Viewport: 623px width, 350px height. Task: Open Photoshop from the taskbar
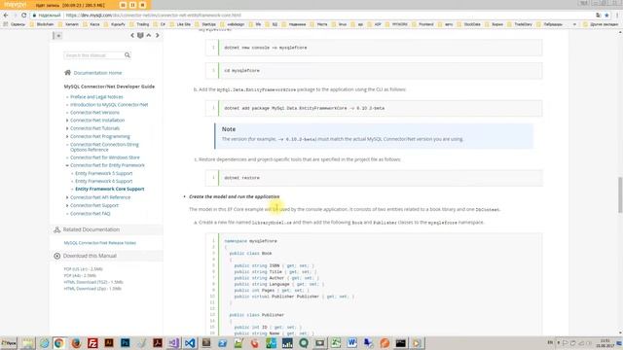126,343
